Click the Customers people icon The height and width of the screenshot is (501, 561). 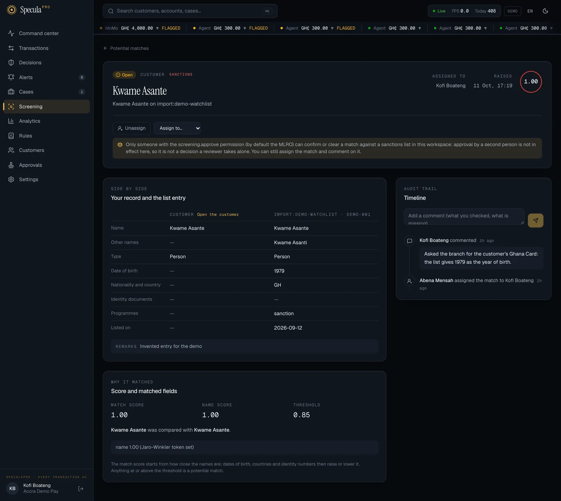pyautogui.click(x=11, y=150)
